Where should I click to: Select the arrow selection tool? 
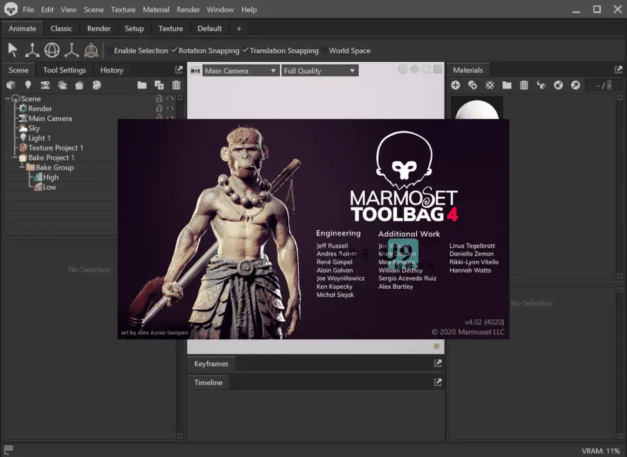(13, 51)
